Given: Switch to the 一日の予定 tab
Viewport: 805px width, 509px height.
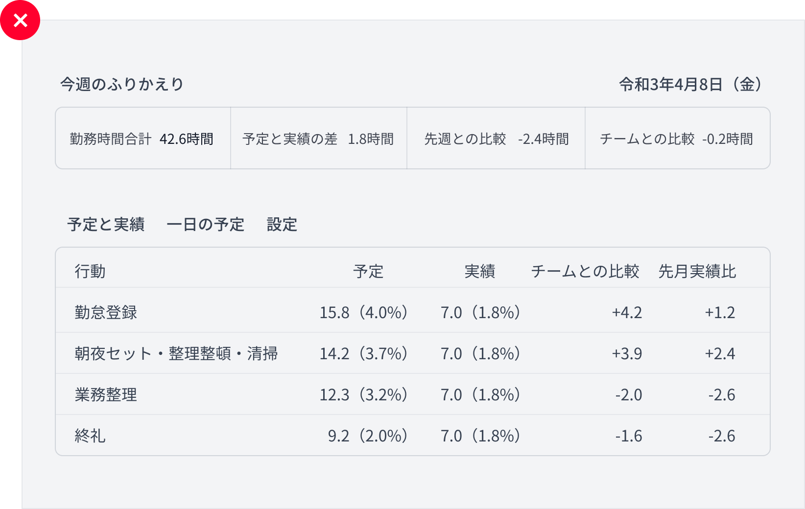Looking at the screenshot, I should pyautogui.click(x=206, y=225).
